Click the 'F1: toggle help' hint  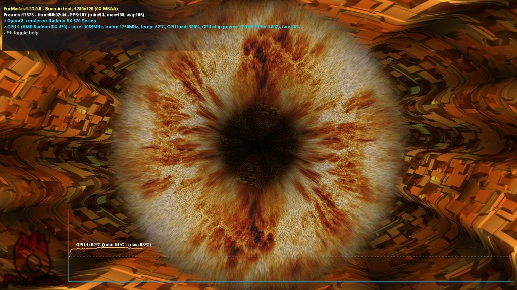21,33
